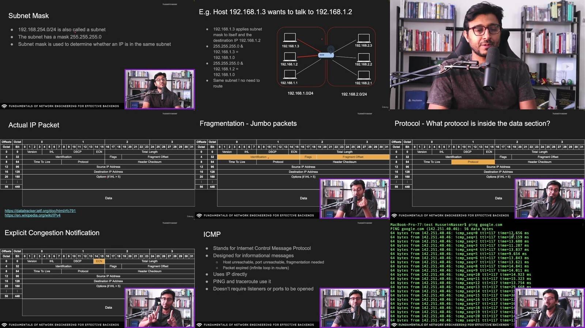Select the blue router icon between subnets
The width and height of the screenshot is (585, 328).
(326, 55)
